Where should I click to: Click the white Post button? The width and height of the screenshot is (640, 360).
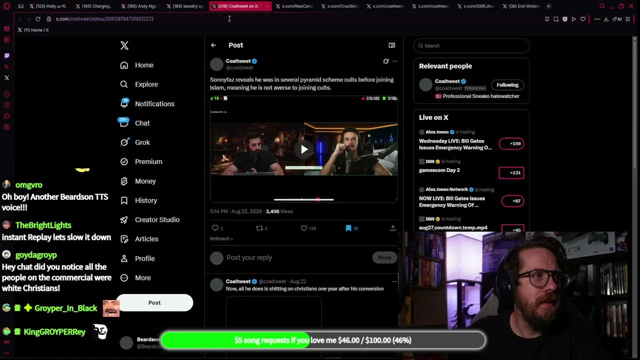154,303
